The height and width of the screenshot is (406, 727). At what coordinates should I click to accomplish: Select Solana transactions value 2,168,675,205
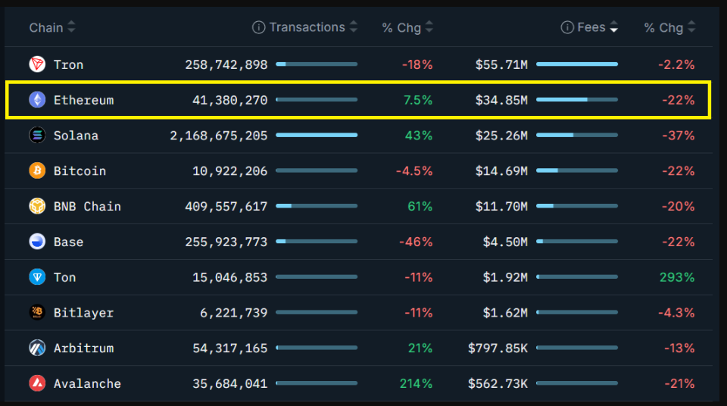click(x=219, y=136)
